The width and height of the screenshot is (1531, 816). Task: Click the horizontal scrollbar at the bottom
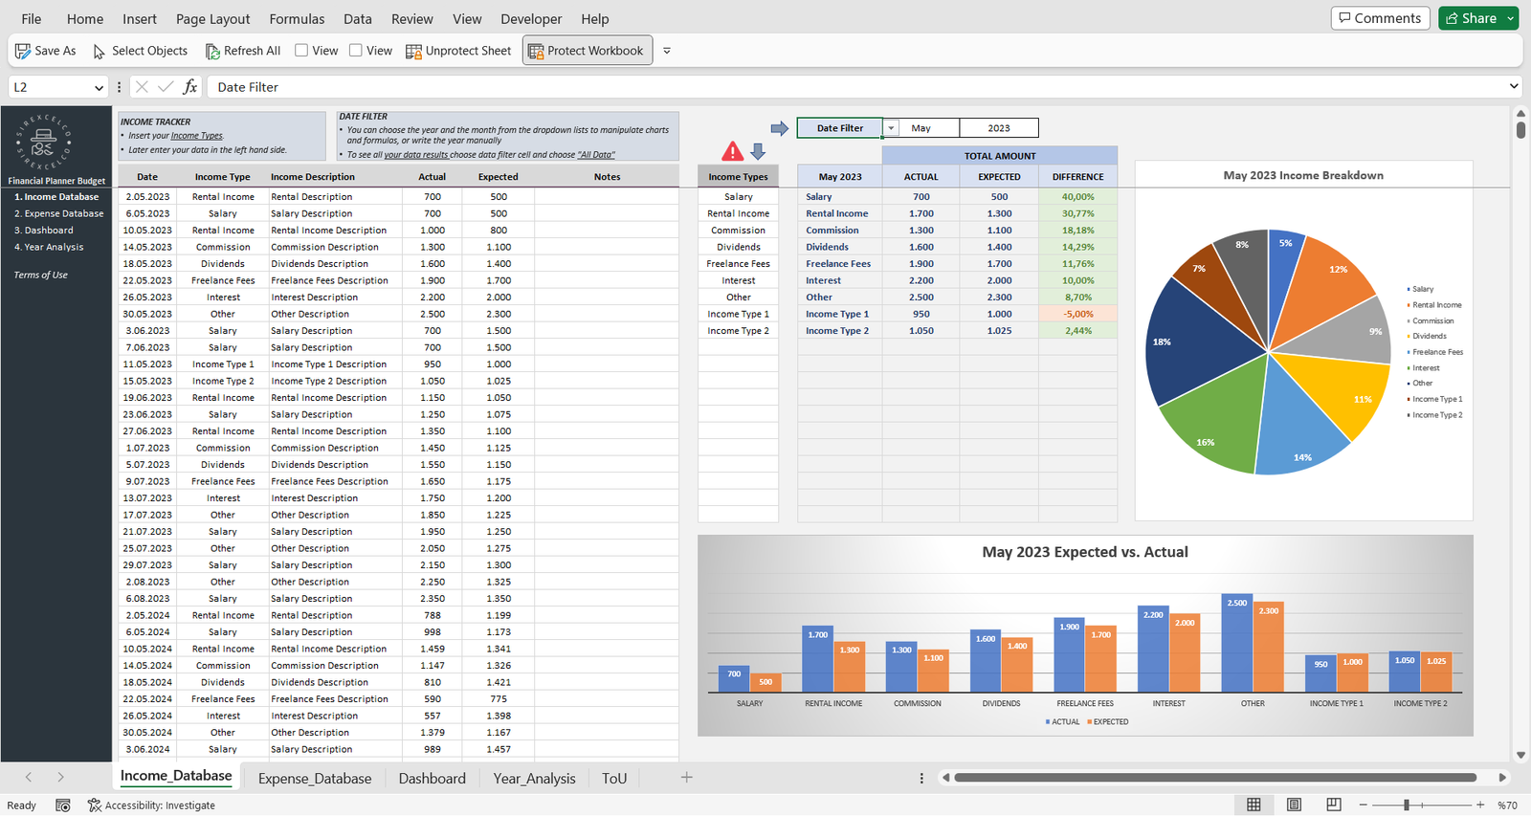click(x=1215, y=778)
